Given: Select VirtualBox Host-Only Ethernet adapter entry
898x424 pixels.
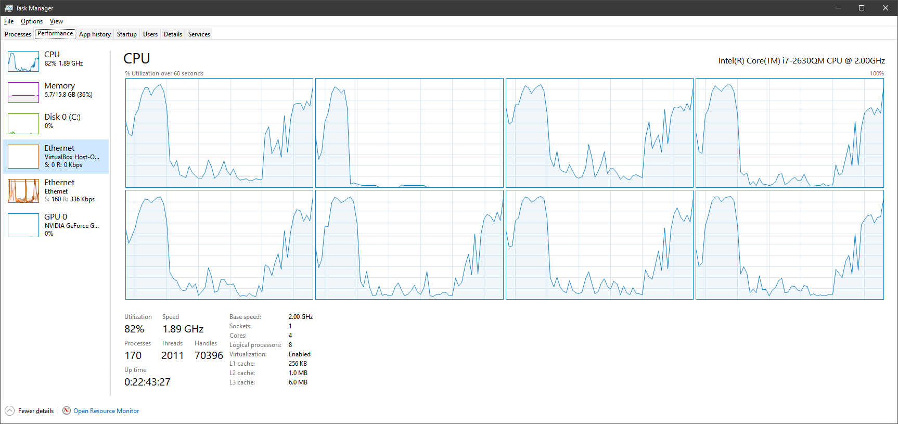Looking at the screenshot, I should (56, 157).
